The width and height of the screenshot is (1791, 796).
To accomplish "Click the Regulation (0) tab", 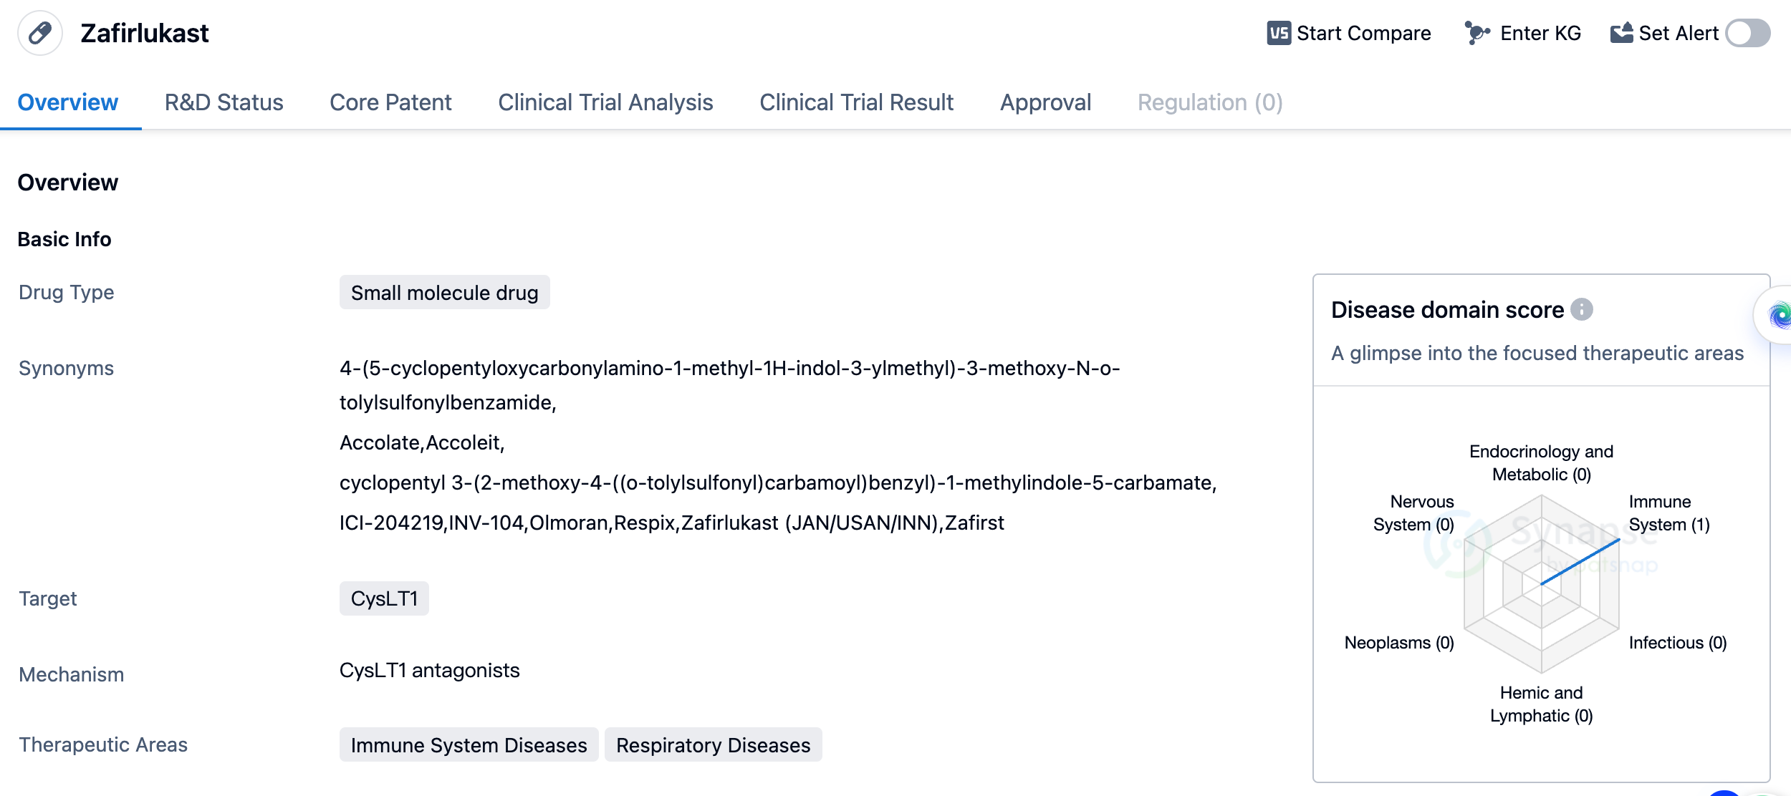I will [x=1209, y=102].
